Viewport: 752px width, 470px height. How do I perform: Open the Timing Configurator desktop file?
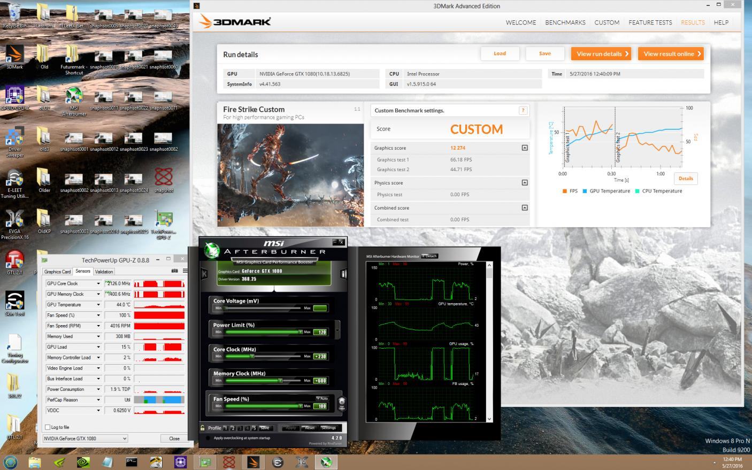tap(14, 348)
